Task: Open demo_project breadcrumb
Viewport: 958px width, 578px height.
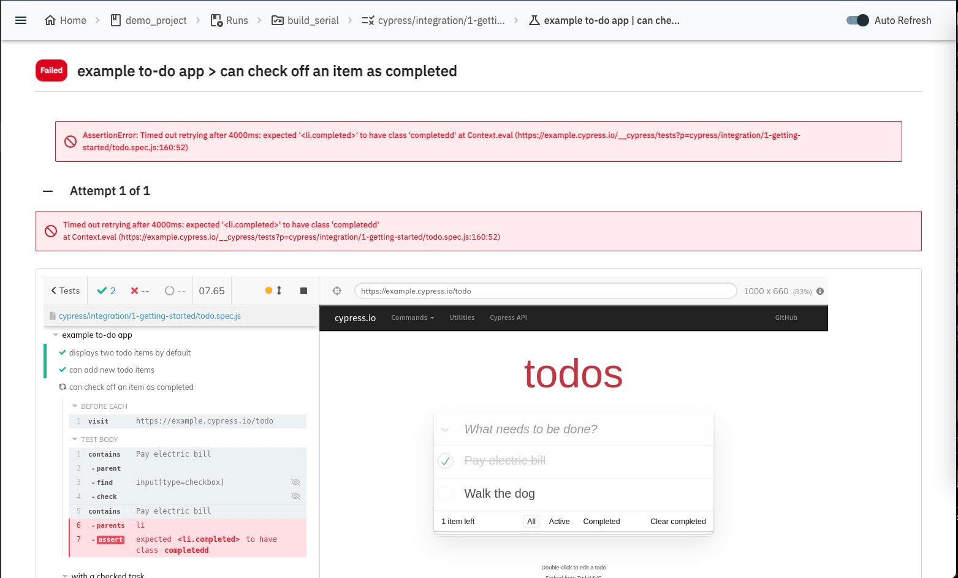Action: (148, 20)
